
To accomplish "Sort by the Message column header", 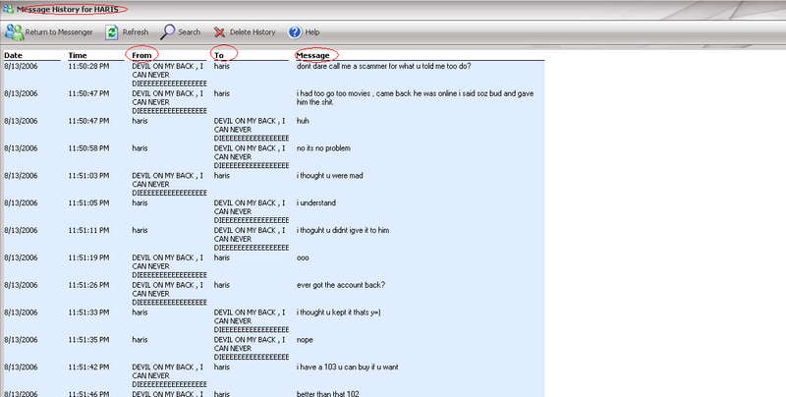I will [x=314, y=55].
